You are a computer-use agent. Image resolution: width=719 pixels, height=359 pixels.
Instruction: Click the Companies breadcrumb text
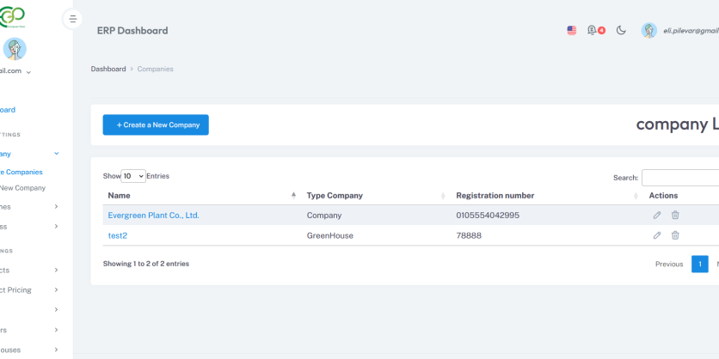coord(155,69)
